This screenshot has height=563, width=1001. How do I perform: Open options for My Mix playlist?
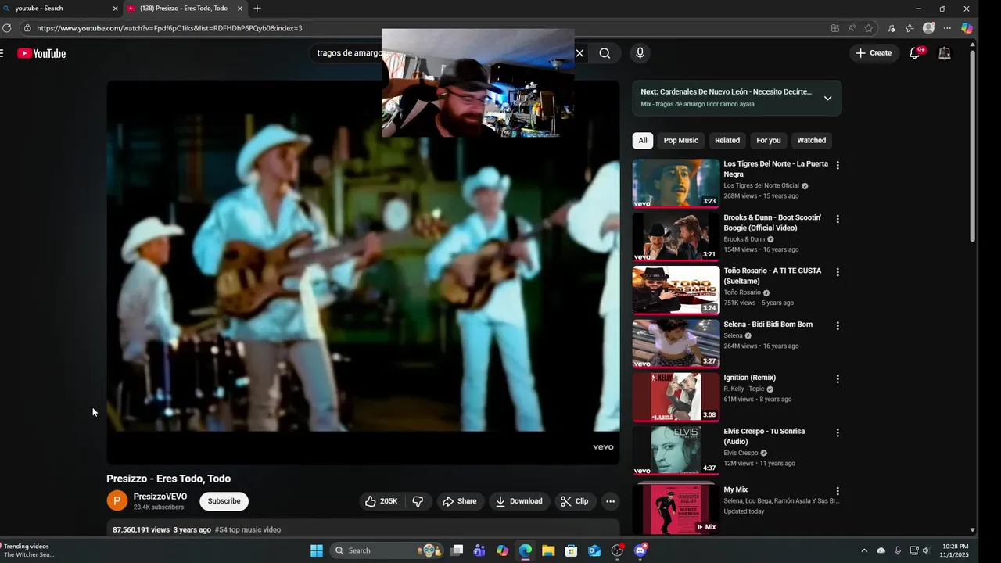tap(838, 491)
